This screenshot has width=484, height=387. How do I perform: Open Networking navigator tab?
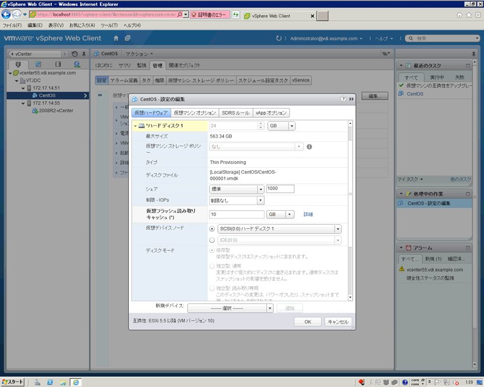pyautogui.click(x=77, y=64)
